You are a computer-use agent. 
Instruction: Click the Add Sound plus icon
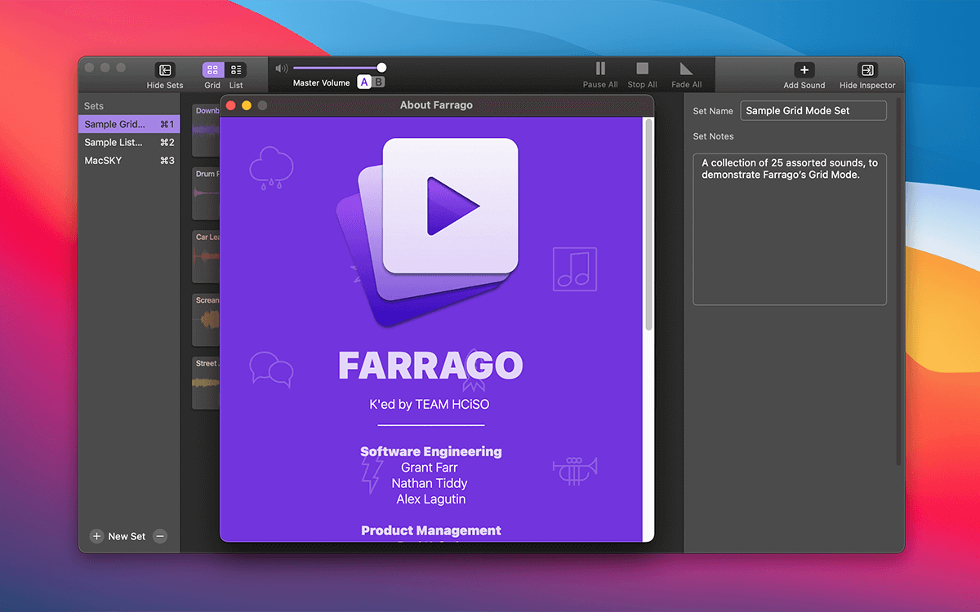click(x=804, y=70)
